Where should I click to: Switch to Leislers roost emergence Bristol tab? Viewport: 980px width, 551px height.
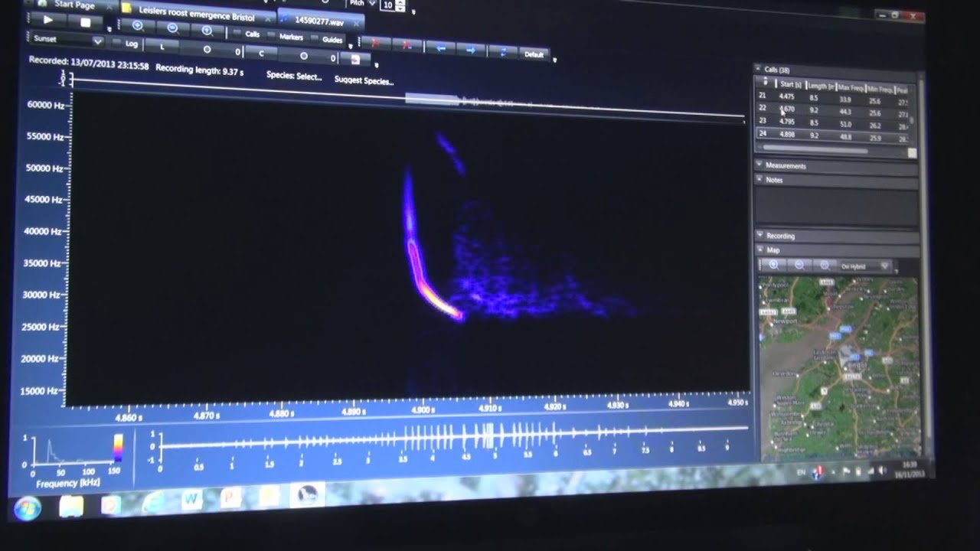coord(197,15)
